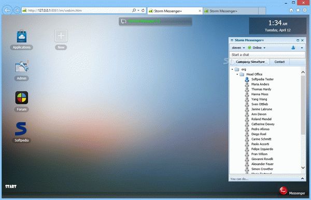The image size is (311, 200).
Task: Refresh the page in the address bar
Action: click(143, 10)
